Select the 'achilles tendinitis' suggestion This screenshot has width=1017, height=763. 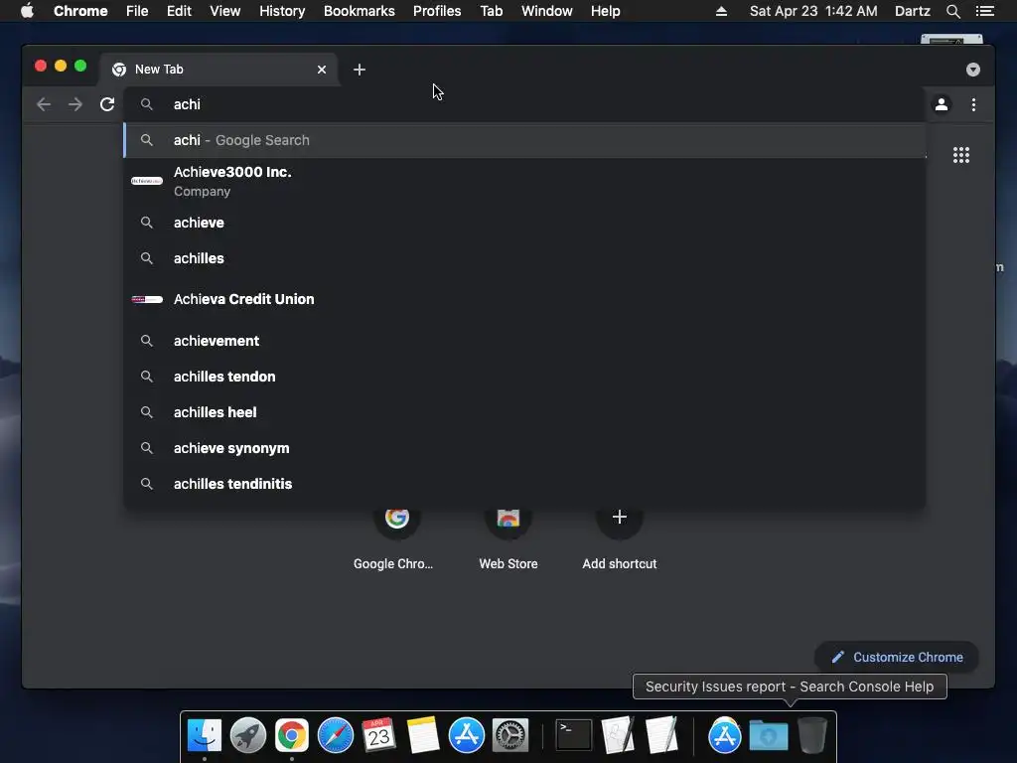pyautogui.click(x=524, y=484)
